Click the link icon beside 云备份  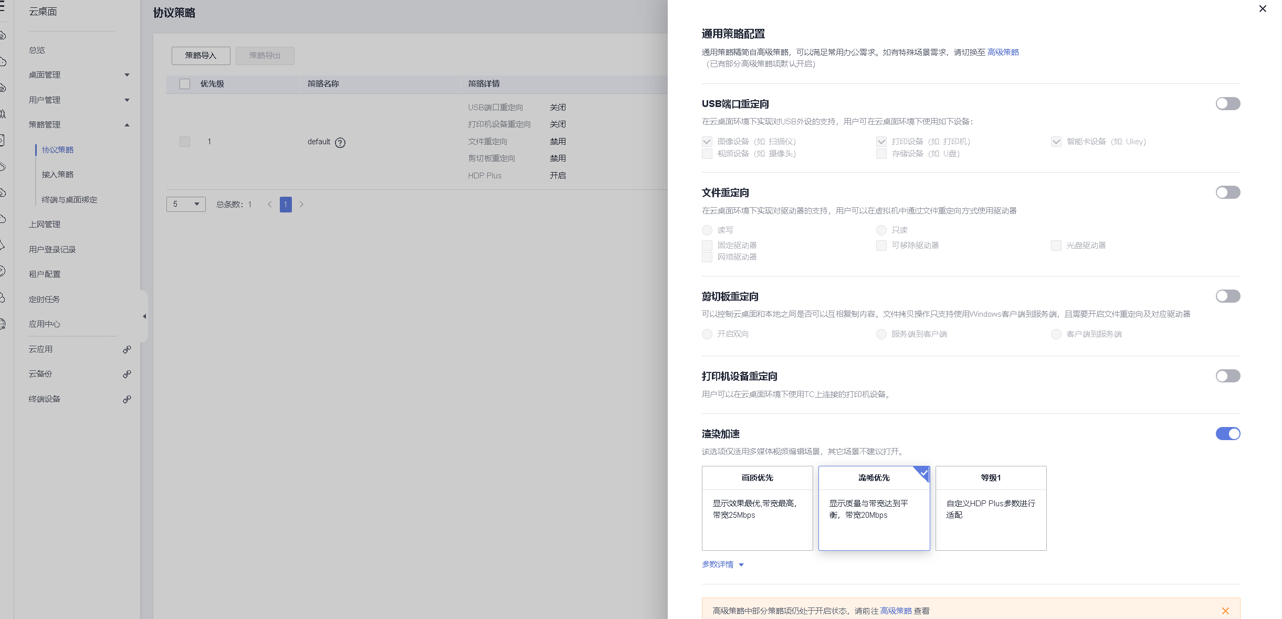[x=127, y=374]
